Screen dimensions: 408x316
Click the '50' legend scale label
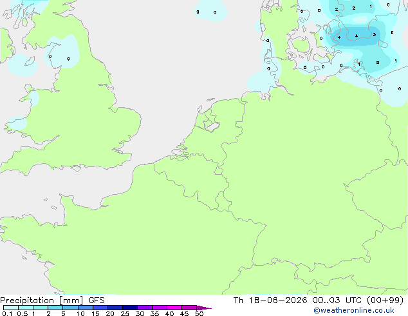tap(199, 313)
